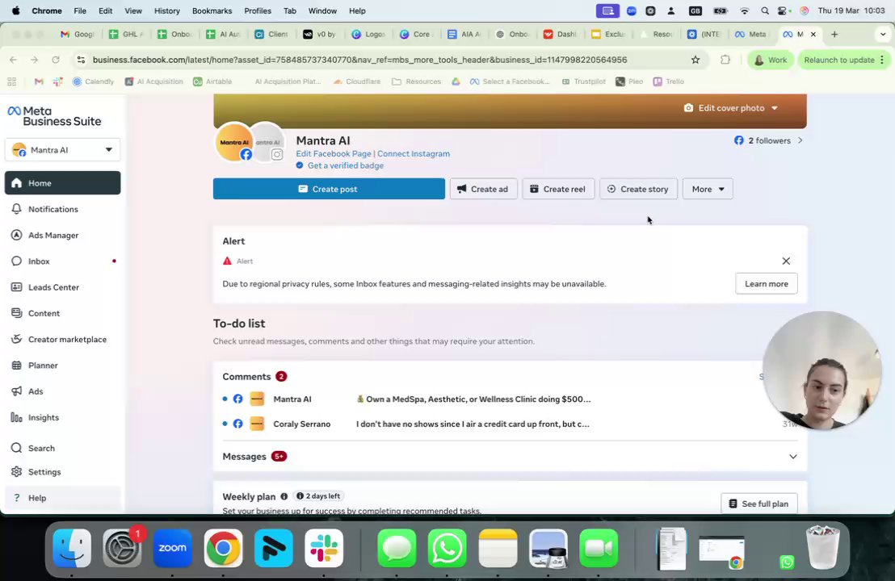Open the Mantra AI account dropdown
The height and width of the screenshot is (581, 895).
coord(63,150)
